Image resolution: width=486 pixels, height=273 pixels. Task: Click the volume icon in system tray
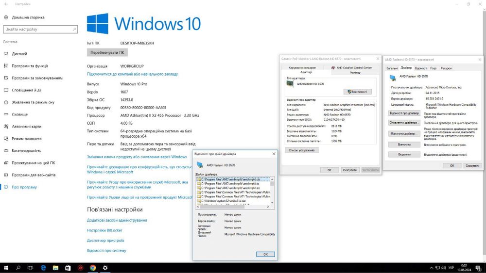(x=444, y=268)
